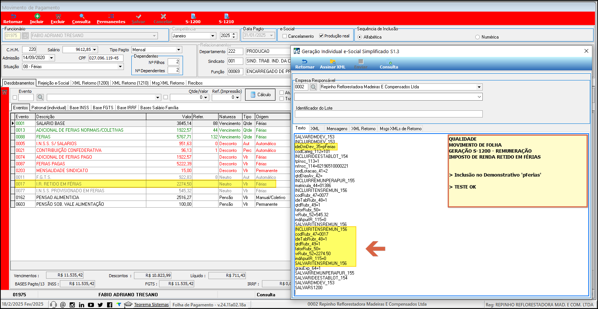598x309 pixels.
Task: Click the Excluir toolbar icon
Action: tap(58, 16)
